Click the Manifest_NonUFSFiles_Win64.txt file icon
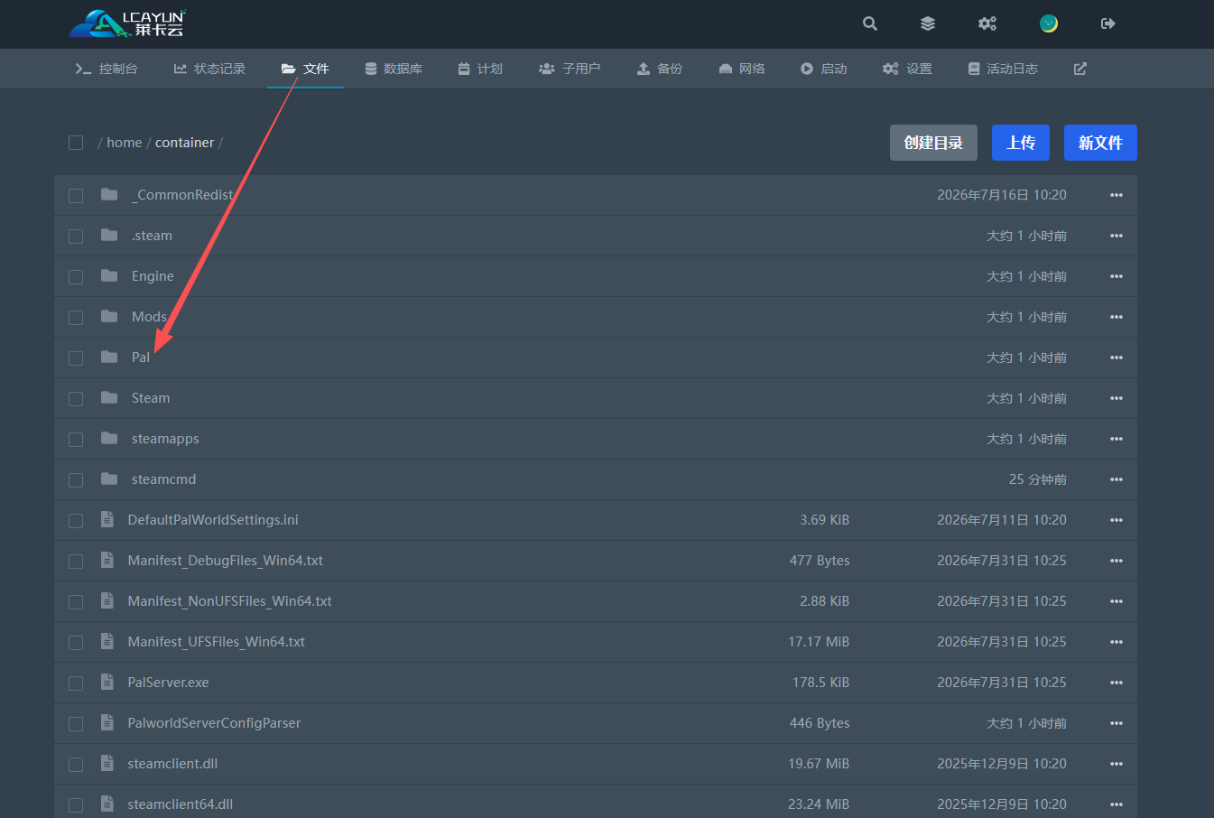1214x818 pixels. click(107, 600)
